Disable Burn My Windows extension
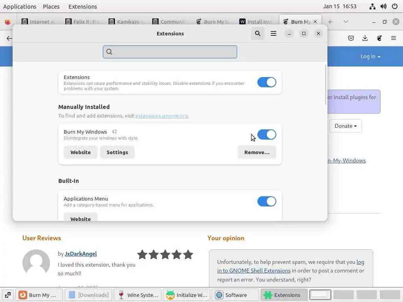 [266, 134]
